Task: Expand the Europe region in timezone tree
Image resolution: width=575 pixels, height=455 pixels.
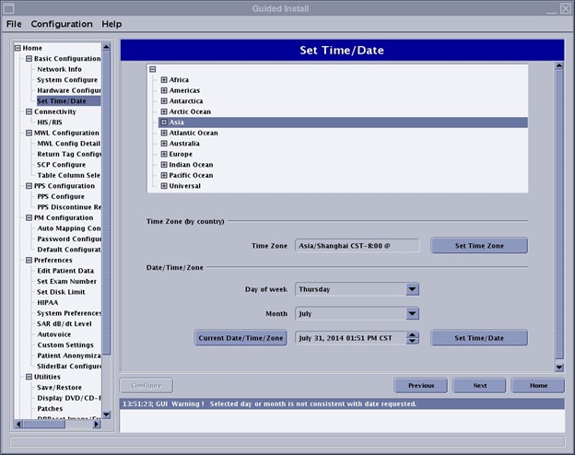Action: tap(164, 154)
